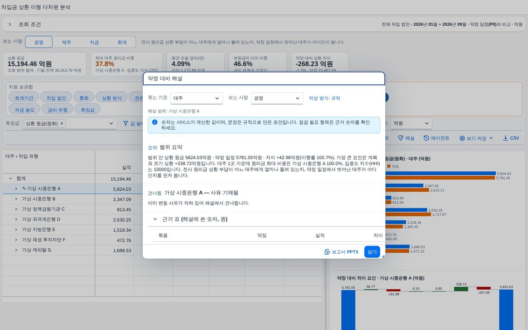This screenshot has width=528, height=330.
Task: Collapse the 근거 표 section chevron
Action: tap(155, 219)
